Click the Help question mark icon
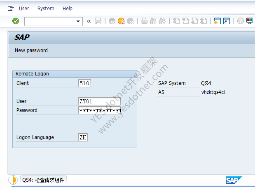Viewport: 255px width, 187px height. click(x=240, y=21)
